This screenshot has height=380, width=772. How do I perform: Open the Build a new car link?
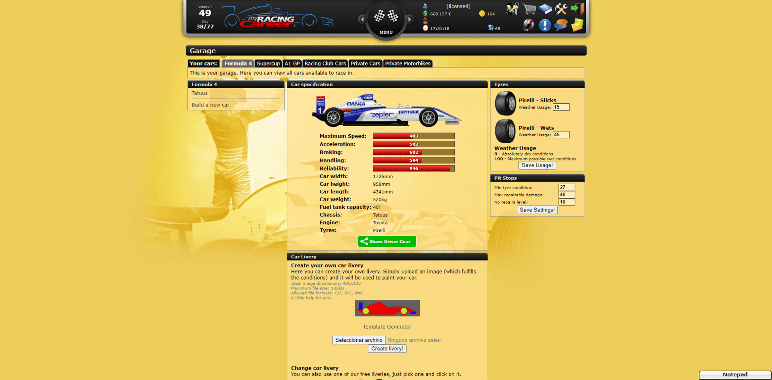(x=210, y=105)
